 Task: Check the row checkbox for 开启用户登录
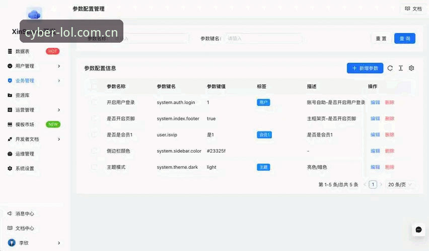(x=94, y=102)
